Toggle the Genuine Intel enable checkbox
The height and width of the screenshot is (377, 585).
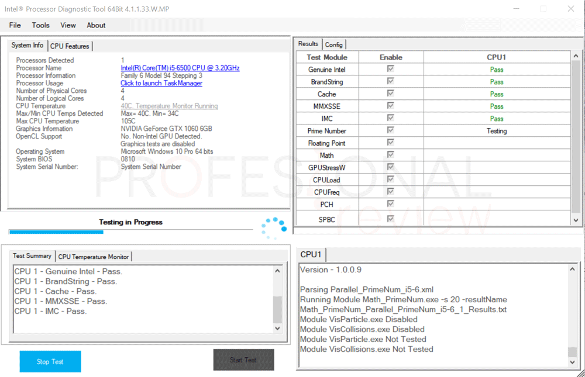391,70
